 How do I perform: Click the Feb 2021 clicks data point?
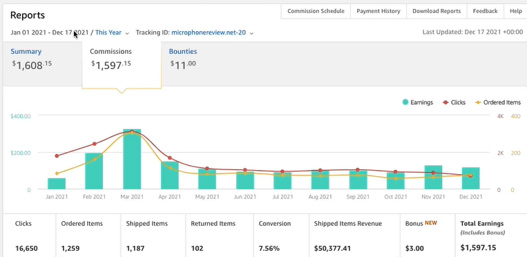(95, 144)
